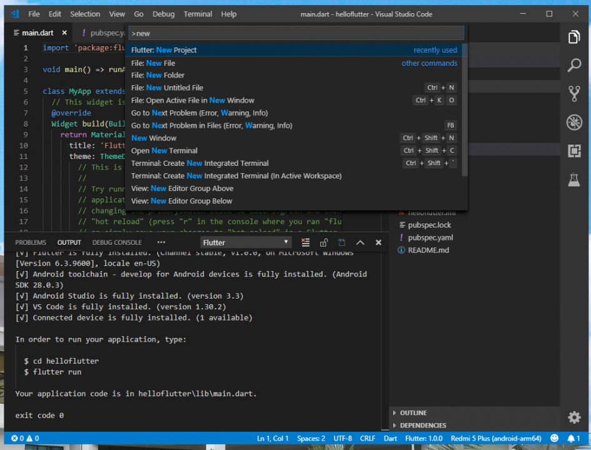Open the Explorer view in activity bar

pyautogui.click(x=573, y=38)
